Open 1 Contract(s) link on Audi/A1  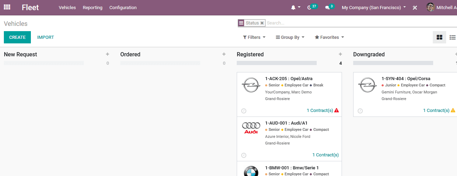point(325,155)
